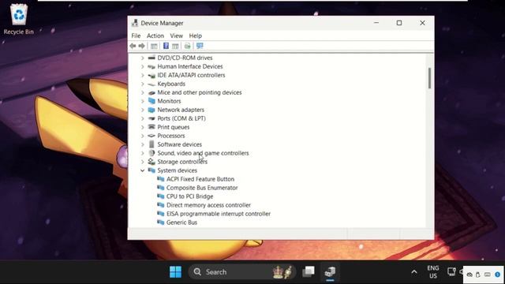The height and width of the screenshot is (284, 505).
Task: Click the Print queues printer icon
Action: (x=151, y=127)
